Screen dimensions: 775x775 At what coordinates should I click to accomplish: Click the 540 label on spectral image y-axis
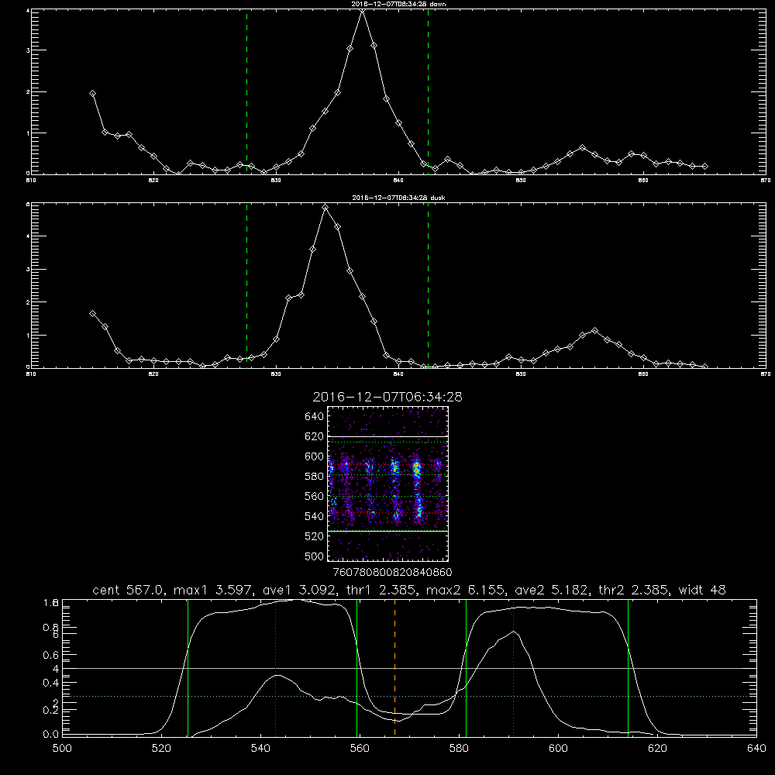pyautogui.click(x=314, y=516)
